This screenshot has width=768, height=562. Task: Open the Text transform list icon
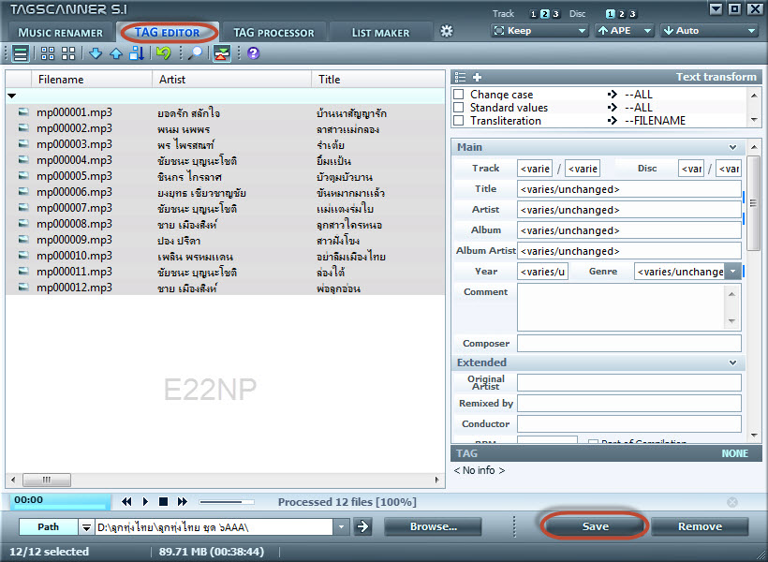[x=460, y=78]
